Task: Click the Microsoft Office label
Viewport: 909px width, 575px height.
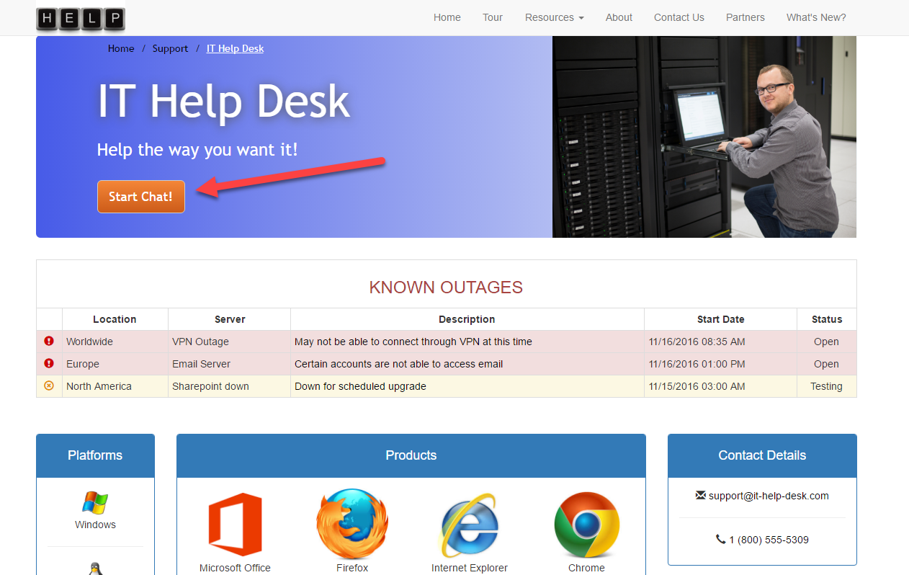Action: 235,568
